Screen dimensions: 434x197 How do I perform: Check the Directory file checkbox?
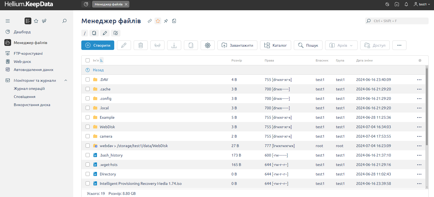88,174
